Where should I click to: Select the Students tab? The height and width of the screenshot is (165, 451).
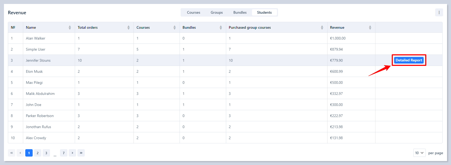[264, 12]
